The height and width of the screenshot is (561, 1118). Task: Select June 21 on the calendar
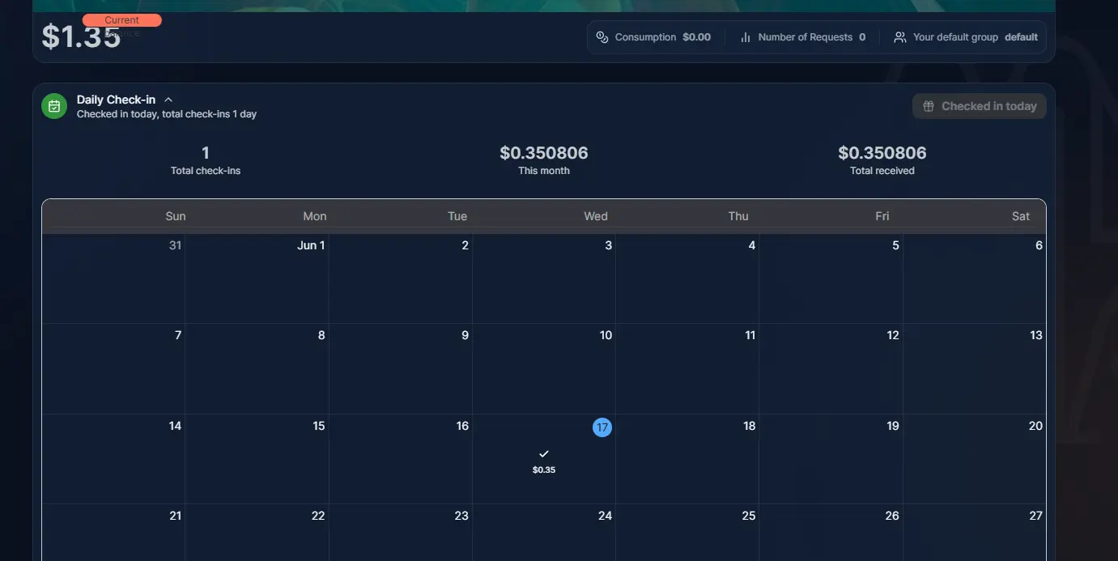[113, 533]
